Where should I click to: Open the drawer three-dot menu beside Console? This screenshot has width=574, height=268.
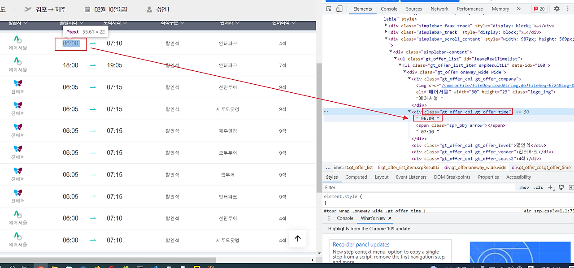329,218
